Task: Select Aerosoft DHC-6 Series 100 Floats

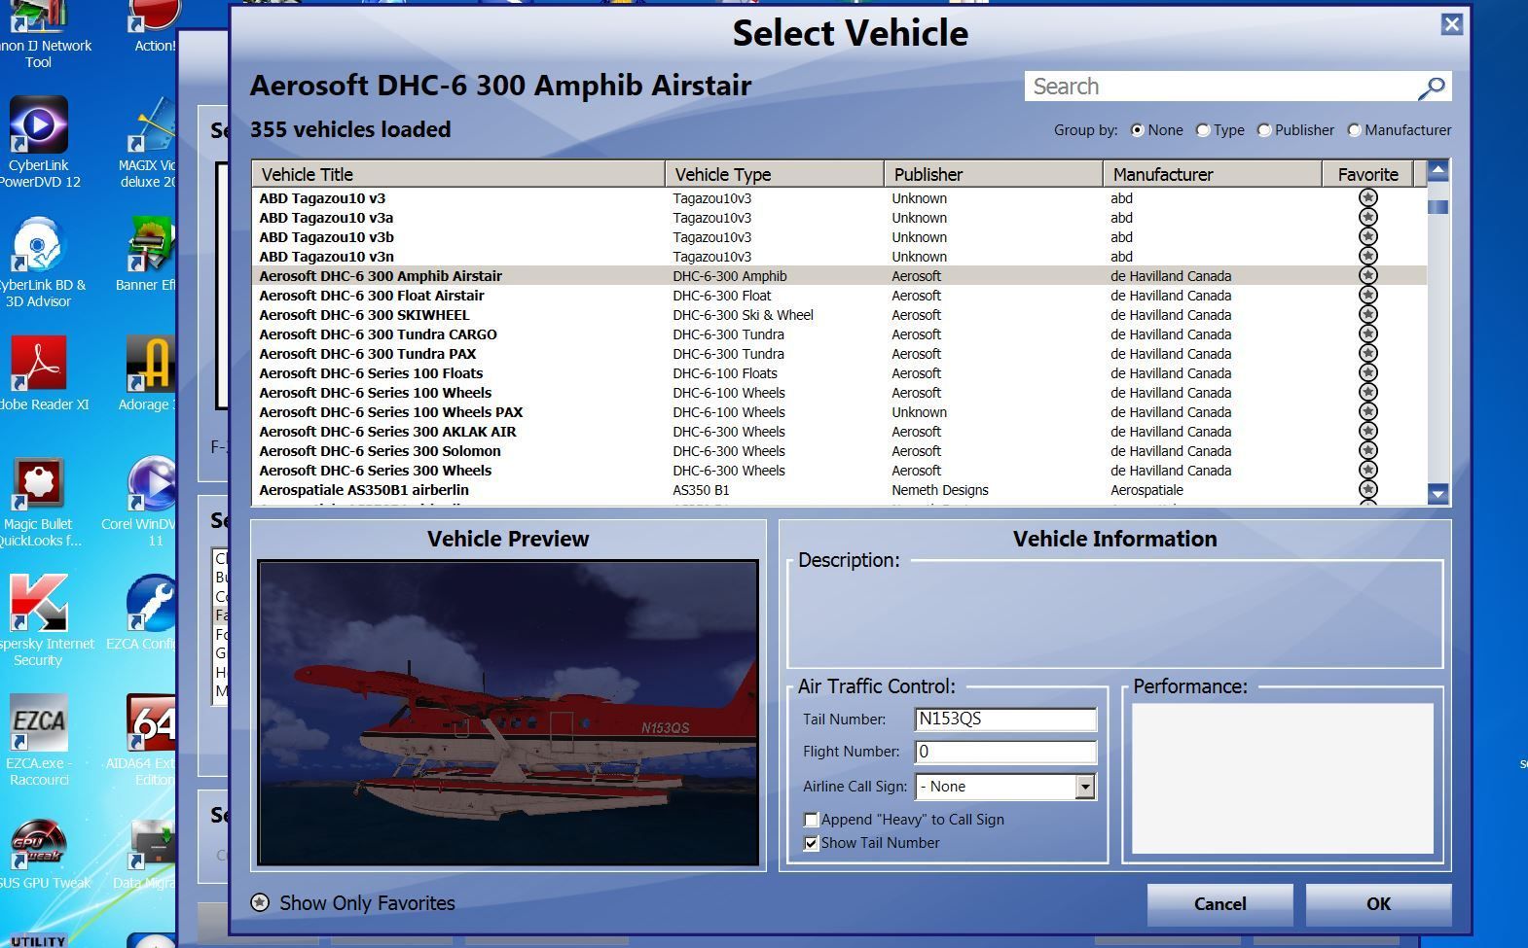Action: tap(839, 372)
